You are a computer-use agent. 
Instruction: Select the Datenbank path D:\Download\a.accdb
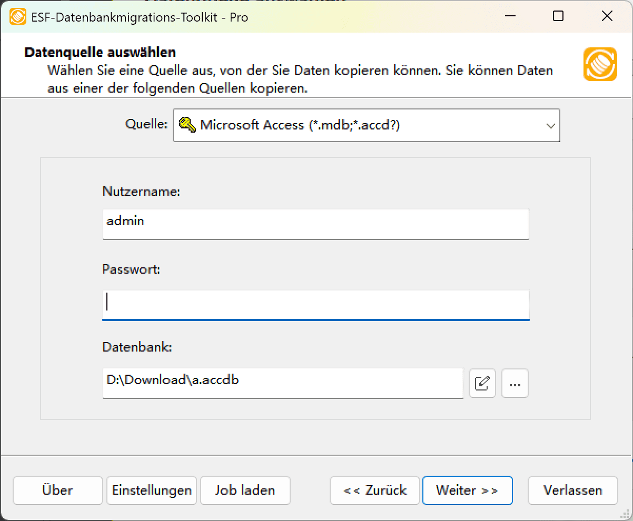[283, 383]
